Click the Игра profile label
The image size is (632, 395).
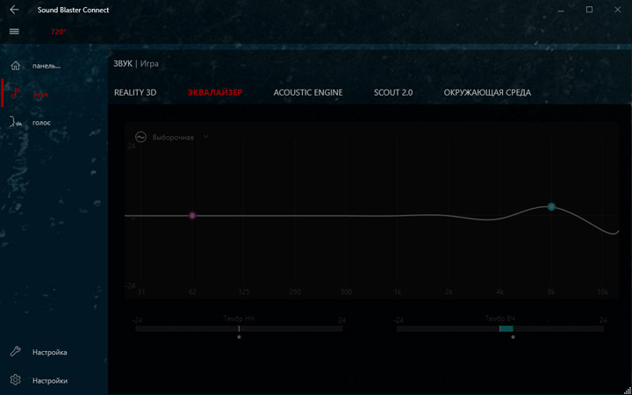[x=149, y=64]
